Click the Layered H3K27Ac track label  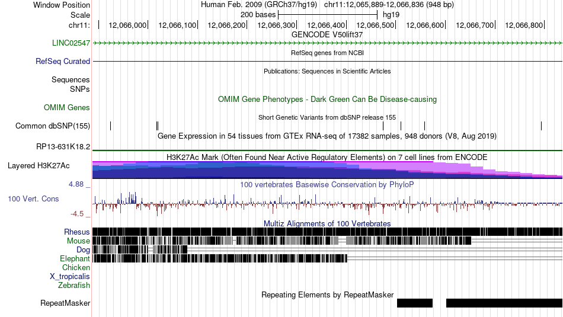39,166
